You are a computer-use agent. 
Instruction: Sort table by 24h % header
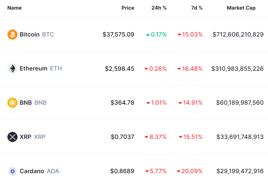tap(159, 8)
